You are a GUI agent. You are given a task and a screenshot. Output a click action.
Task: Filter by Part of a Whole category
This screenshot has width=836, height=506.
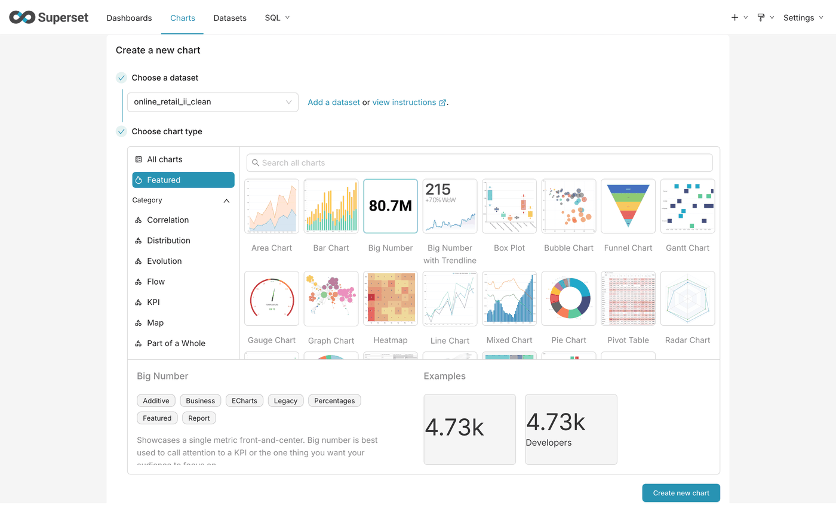tap(183, 343)
